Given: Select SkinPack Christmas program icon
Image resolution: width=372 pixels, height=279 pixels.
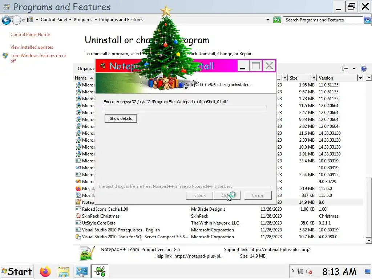Looking at the screenshot, I should [x=78, y=216].
